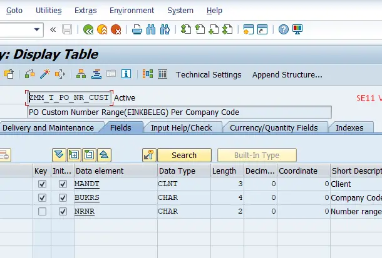382x258 pixels.
Task: Click the Insert row icon
Action: (74, 155)
